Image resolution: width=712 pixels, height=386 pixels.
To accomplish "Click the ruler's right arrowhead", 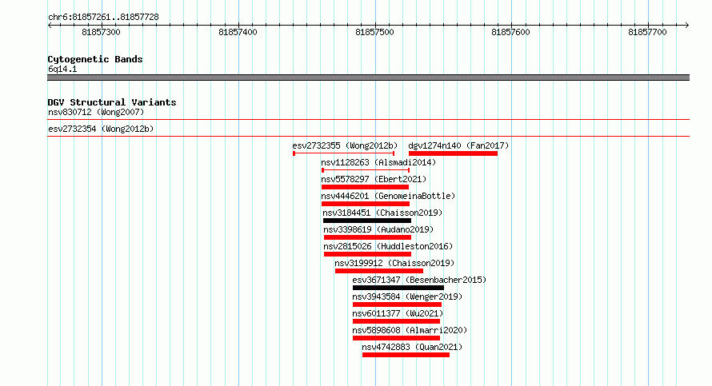I will pos(687,26).
